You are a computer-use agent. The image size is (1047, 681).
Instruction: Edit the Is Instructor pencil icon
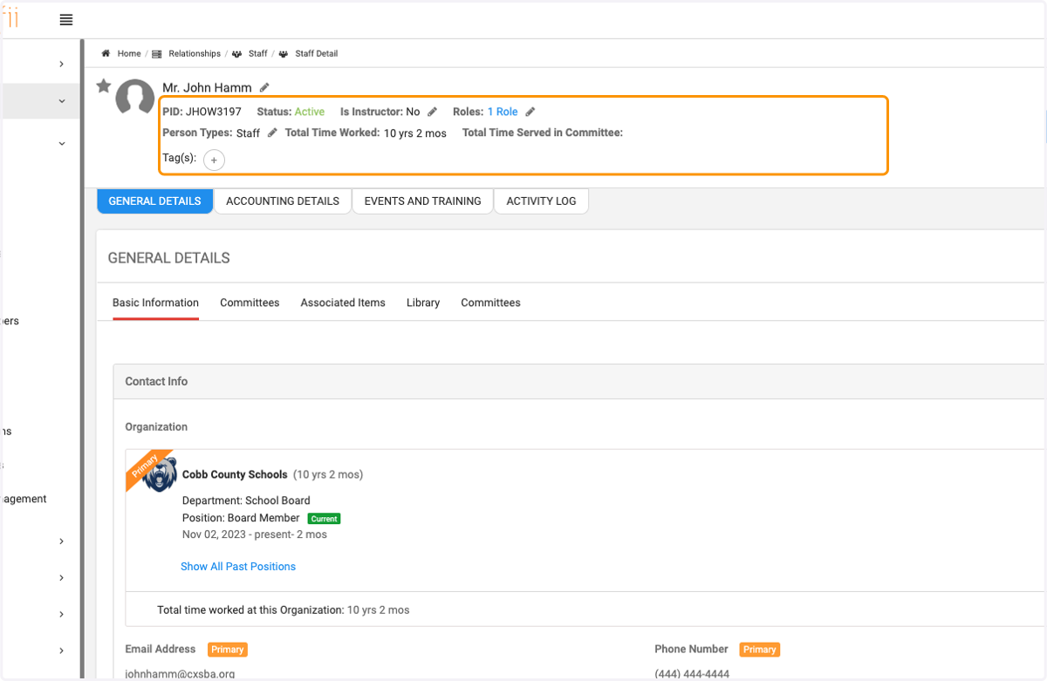(433, 112)
